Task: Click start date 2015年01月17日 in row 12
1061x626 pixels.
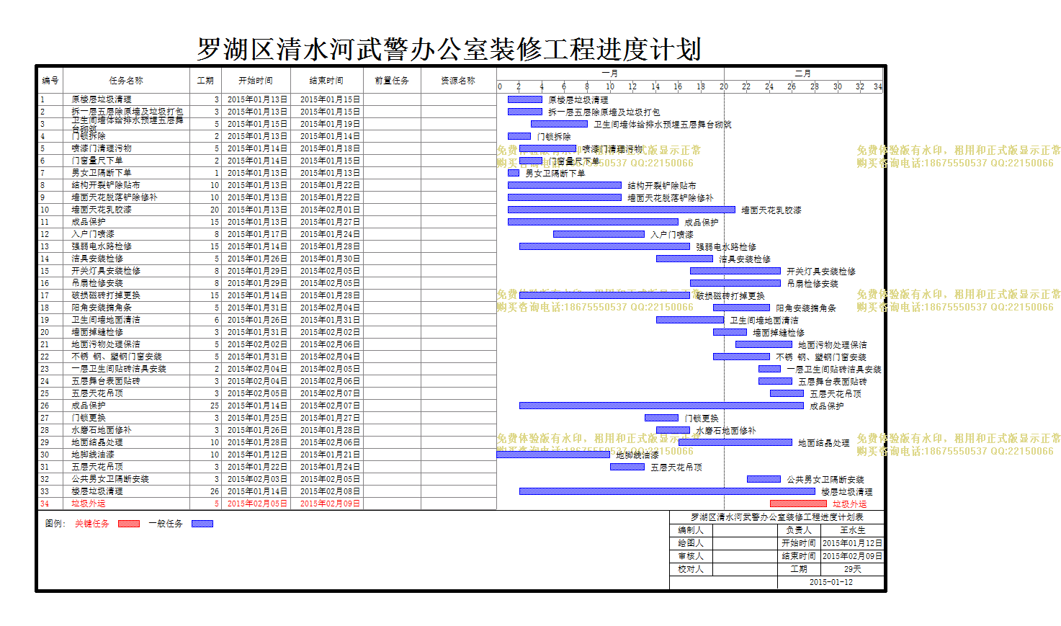Action: tap(257, 234)
